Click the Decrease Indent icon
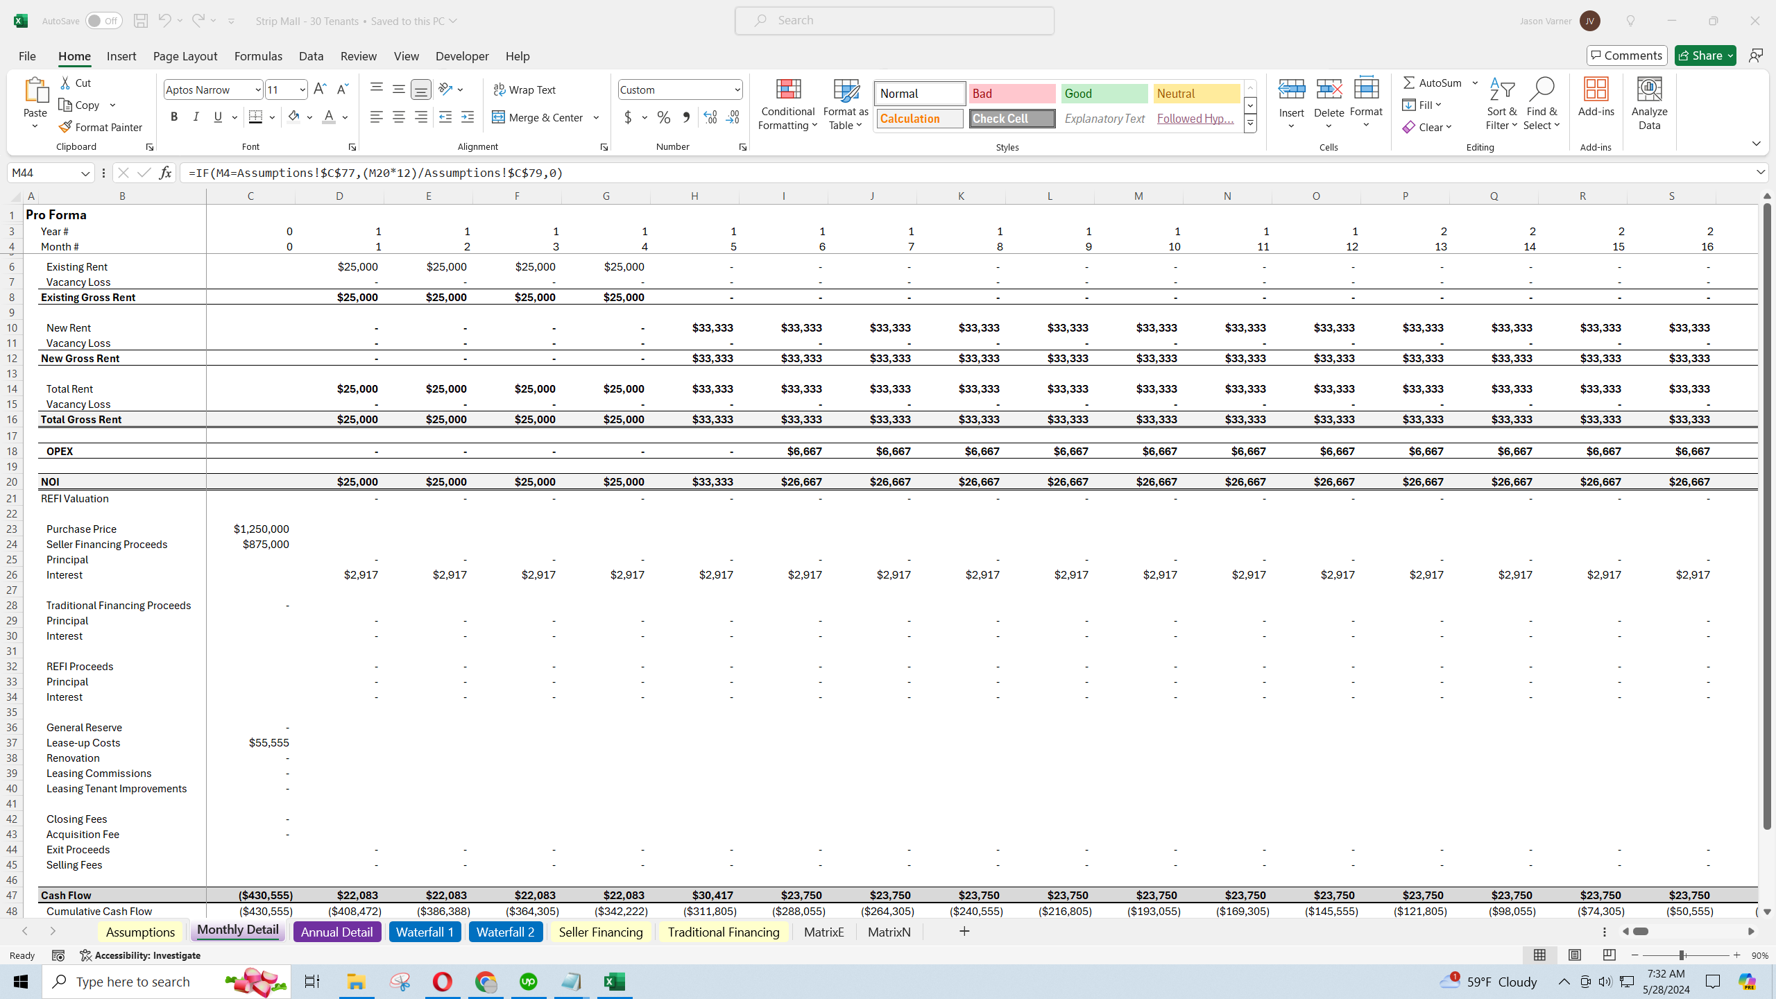This screenshot has height=999, width=1776. pos(445,117)
